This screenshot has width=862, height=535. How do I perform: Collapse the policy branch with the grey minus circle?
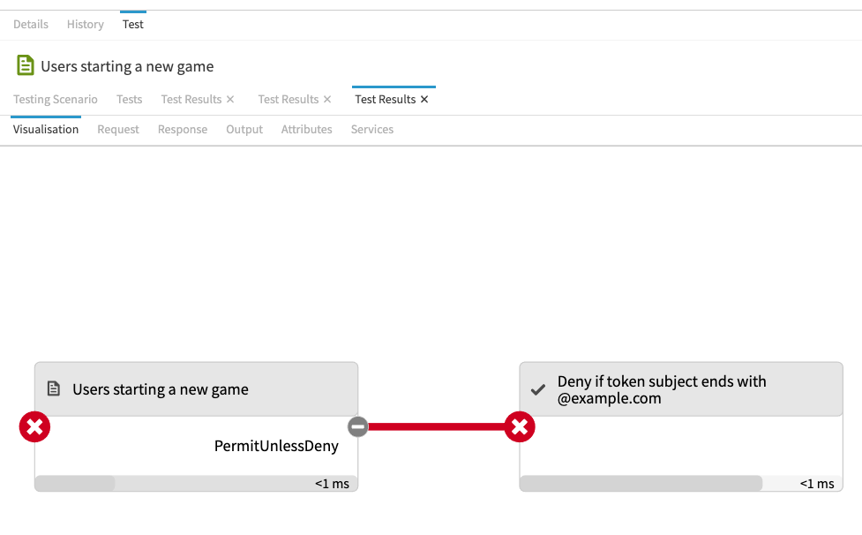pyautogui.click(x=357, y=427)
